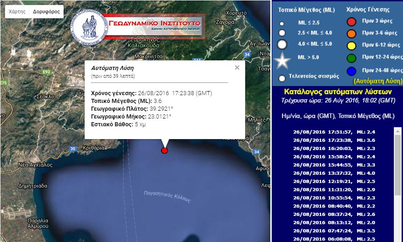Click the Γεωδυναμικό Ινστιτούτο logo emblem

(90, 27)
